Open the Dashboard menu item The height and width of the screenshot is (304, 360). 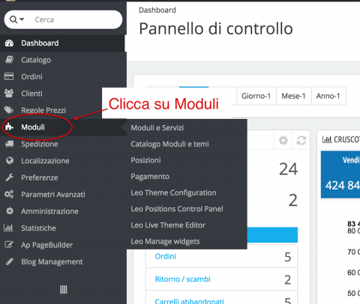pyautogui.click(x=62, y=43)
